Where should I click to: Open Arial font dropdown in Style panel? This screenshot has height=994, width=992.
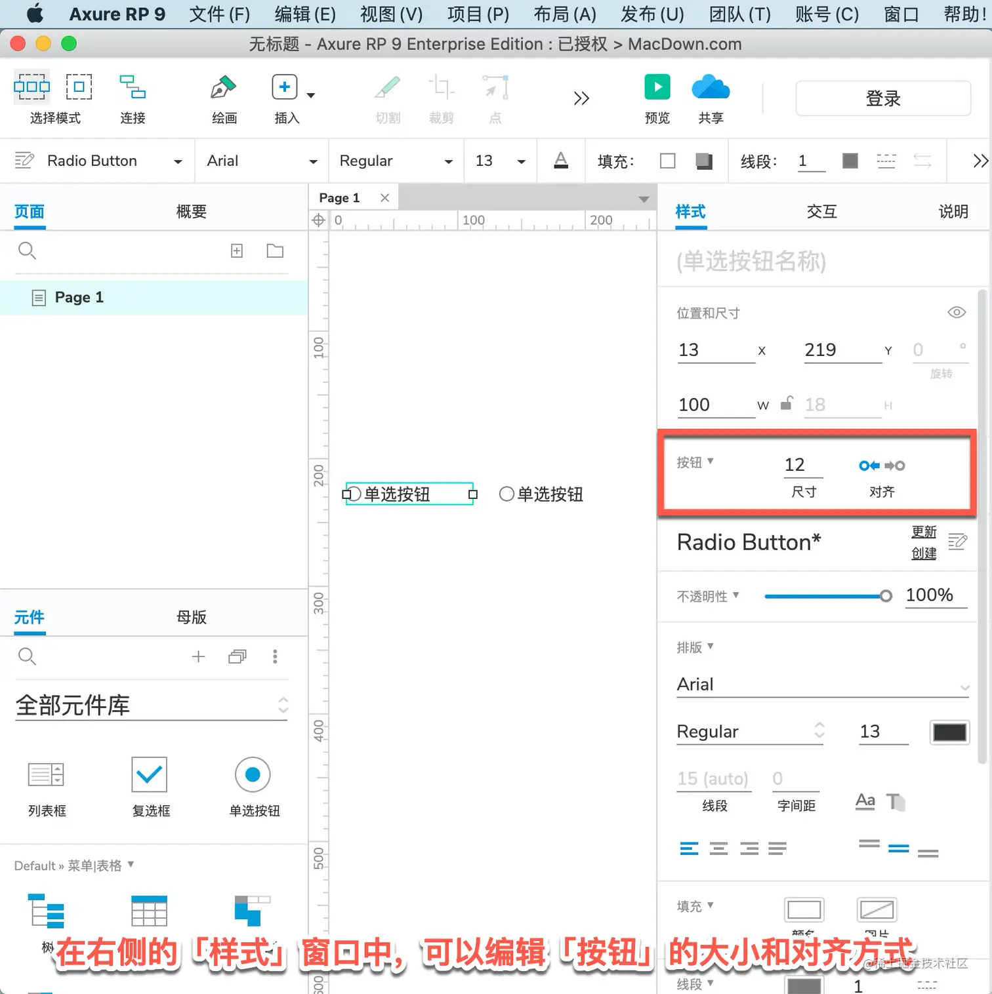pos(823,685)
